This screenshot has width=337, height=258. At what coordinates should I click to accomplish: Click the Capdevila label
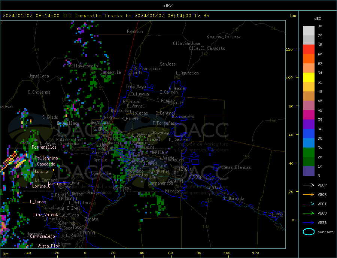click(x=110, y=72)
